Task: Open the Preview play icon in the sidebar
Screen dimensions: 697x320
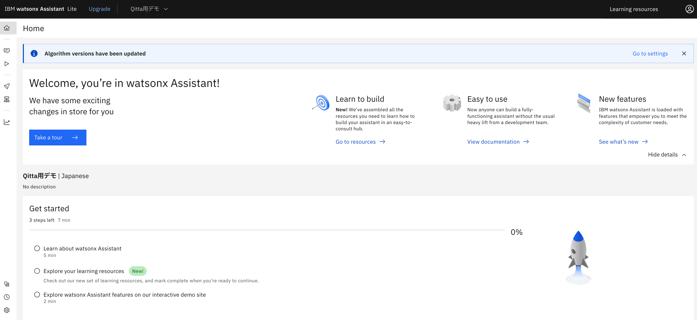Action: pos(7,64)
